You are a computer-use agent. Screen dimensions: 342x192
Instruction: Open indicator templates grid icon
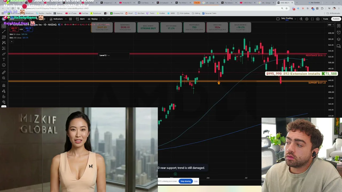[70, 19]
